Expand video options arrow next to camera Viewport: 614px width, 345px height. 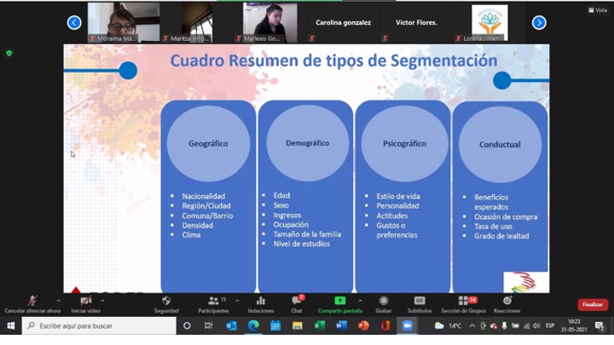click(102, 301)
